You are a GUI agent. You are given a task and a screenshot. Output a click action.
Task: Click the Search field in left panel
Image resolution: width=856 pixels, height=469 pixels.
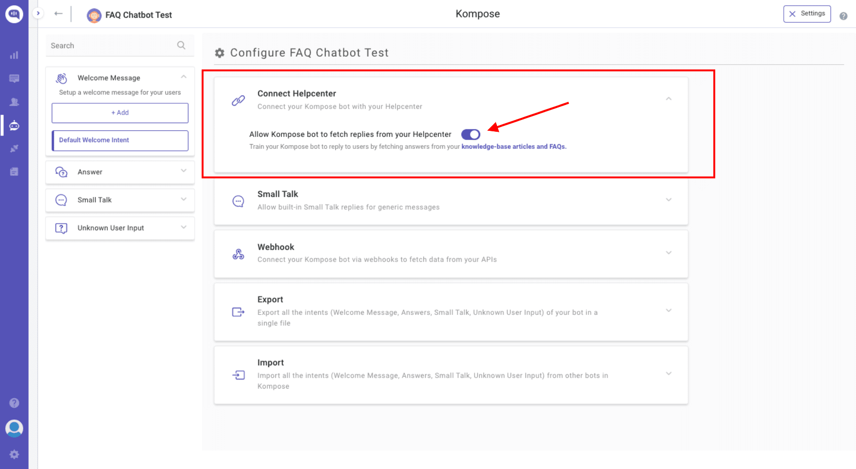109,45
